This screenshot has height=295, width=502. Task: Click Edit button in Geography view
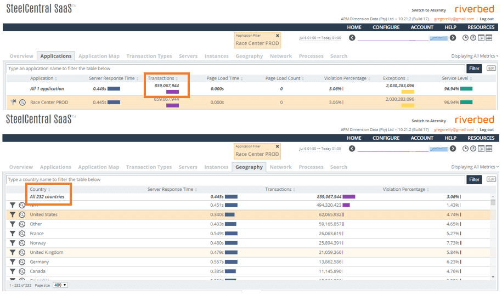coord(491,179)
